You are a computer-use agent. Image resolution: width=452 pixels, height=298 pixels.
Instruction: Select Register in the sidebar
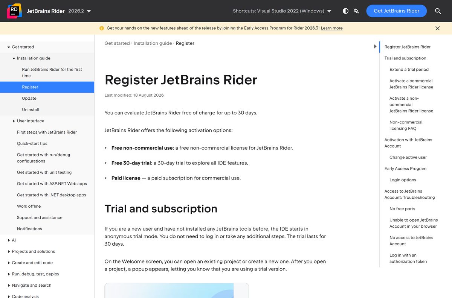tap(47, 87)
